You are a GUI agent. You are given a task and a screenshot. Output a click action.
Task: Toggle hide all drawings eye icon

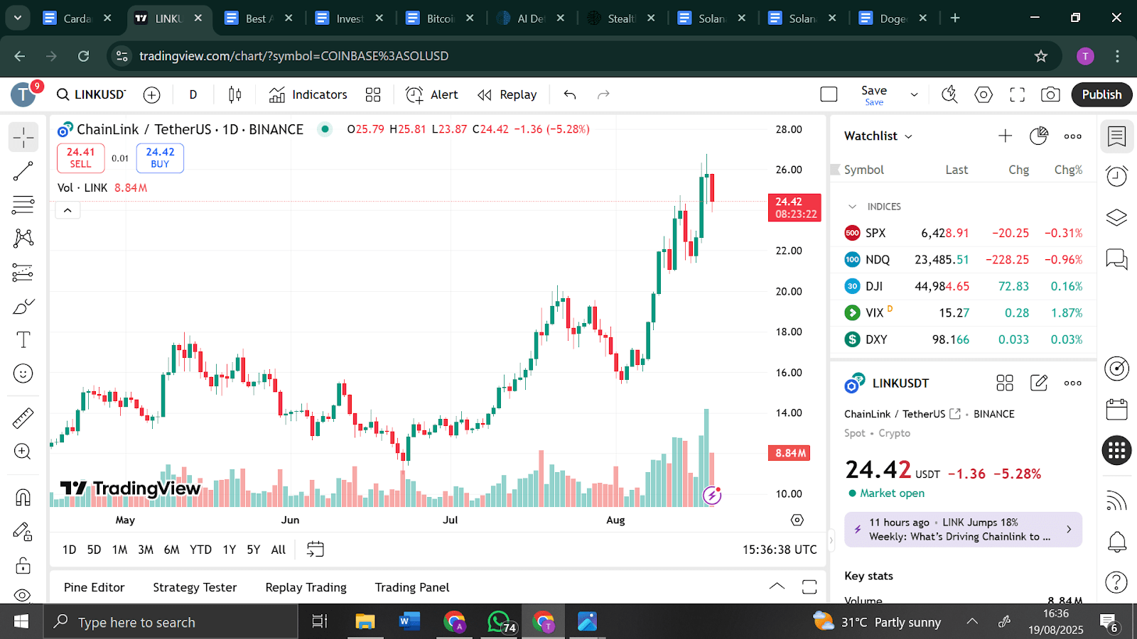[x=23, y=595]
